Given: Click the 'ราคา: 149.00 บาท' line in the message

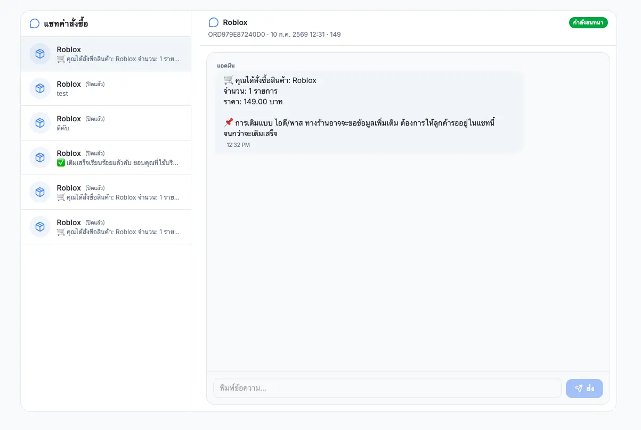Looking at the screenshot, I should pos(253,102).
